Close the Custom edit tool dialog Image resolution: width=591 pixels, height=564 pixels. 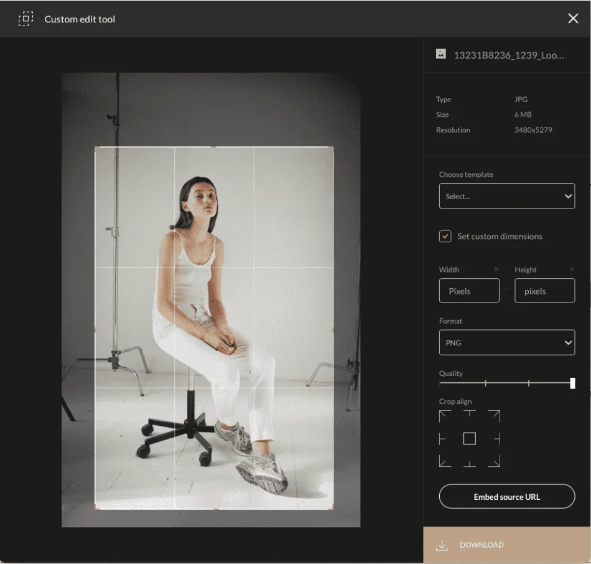573,19
